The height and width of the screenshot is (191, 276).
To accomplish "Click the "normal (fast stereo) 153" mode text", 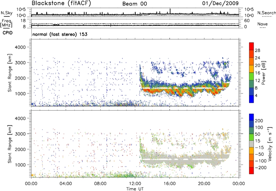I will coord(60,34).
